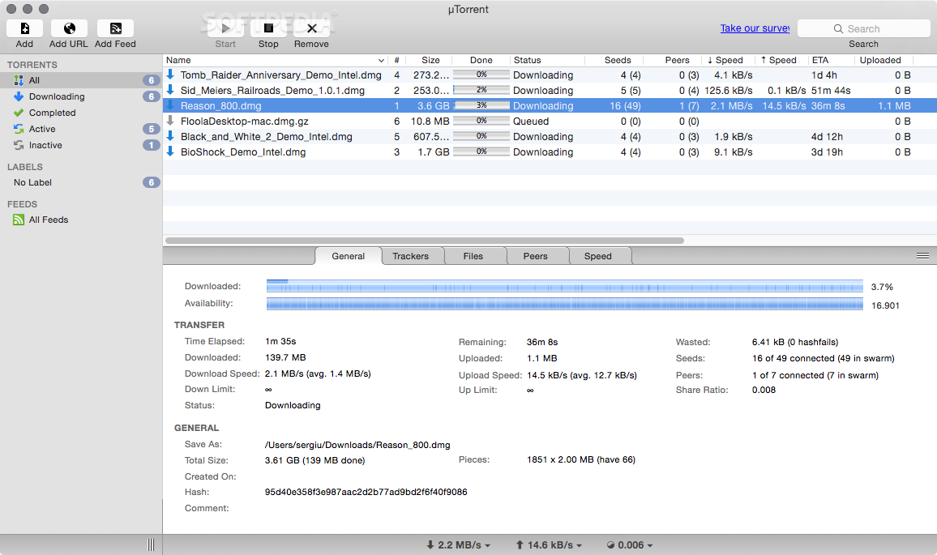Click the Add URL globe icon
Image resolution: width=937 pixels, height=555 pixels.
click(70, 28)
